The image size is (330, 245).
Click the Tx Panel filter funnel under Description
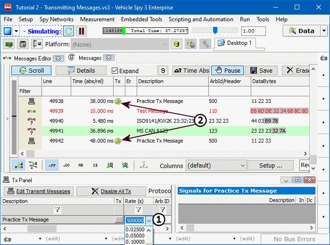tap(58, 210)
